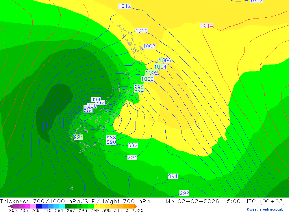Viewport: 289px width, 212px height.
Task: Select the 1012 label above 1010
Action: click(x=125, y=6)
